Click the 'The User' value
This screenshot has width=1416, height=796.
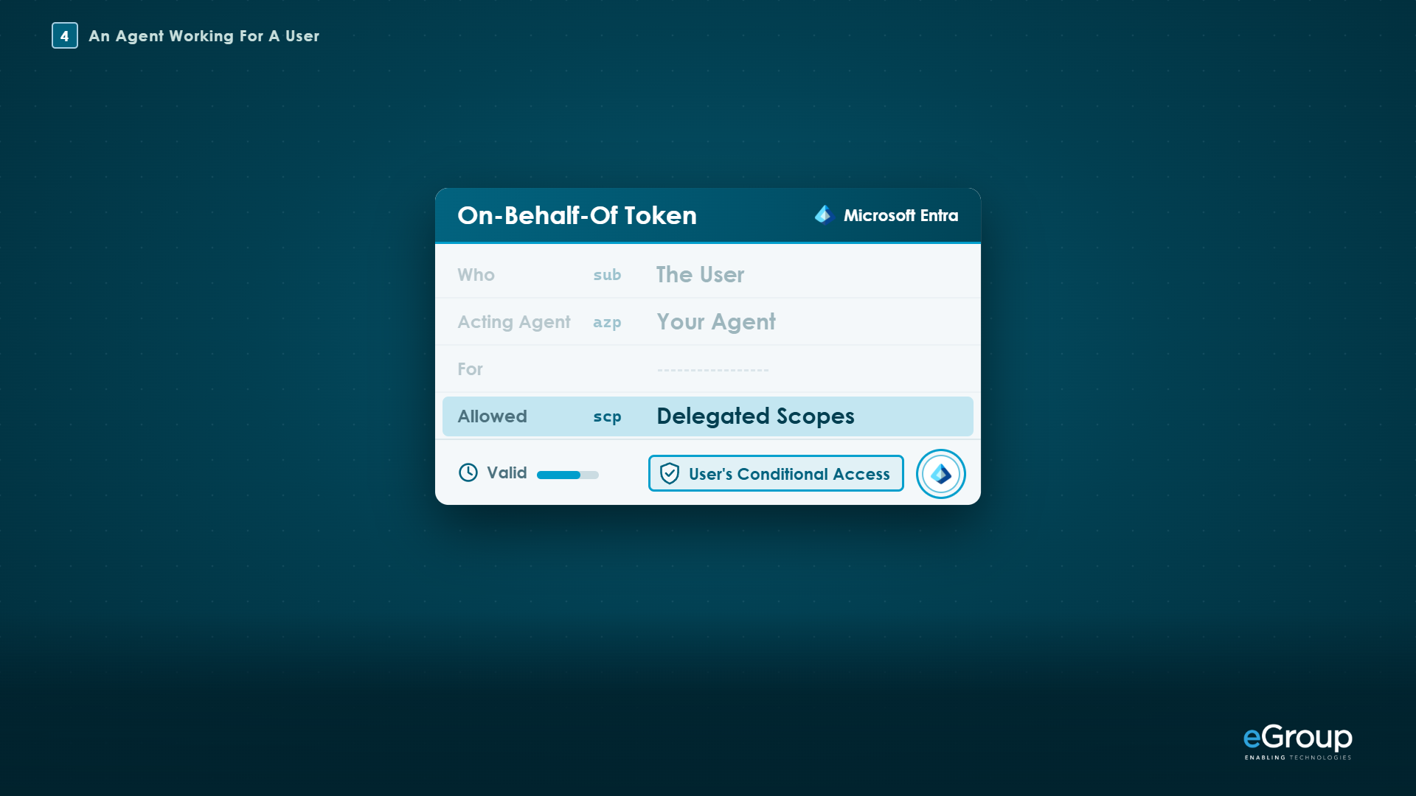700,274
